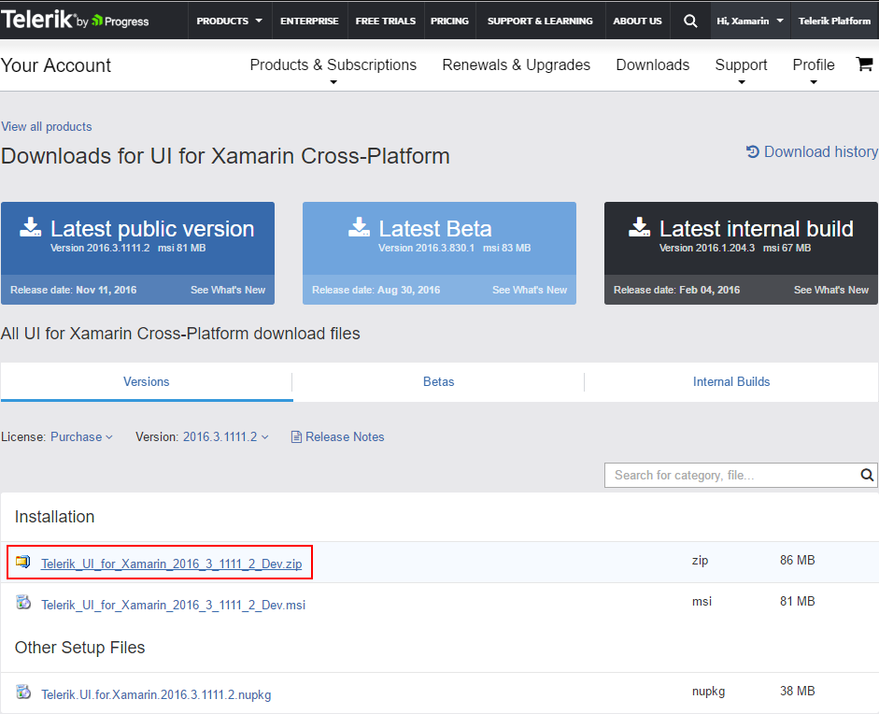Go to Telerik Platform

834,21
